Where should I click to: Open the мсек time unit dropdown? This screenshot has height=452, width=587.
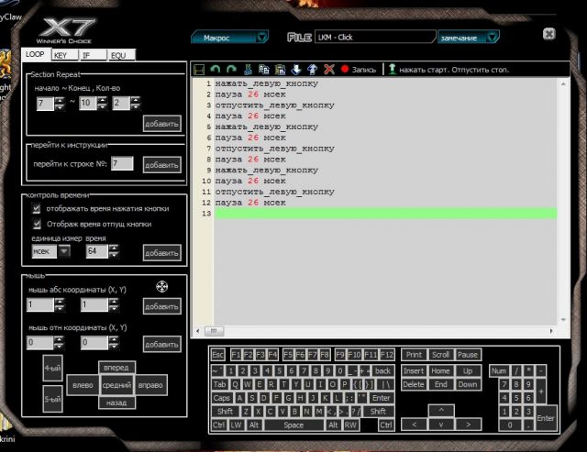(63, 251)
